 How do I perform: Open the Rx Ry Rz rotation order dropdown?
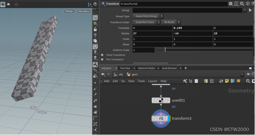pos(171,22)
